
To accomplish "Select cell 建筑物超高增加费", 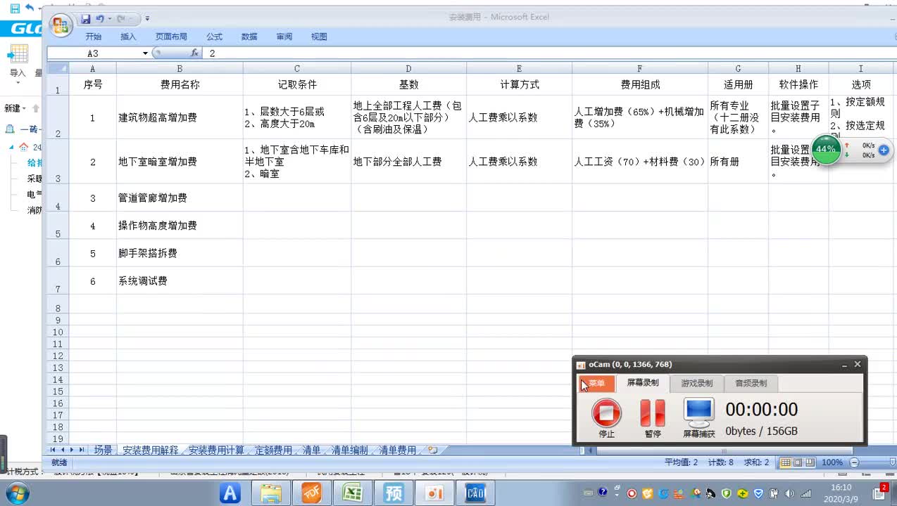I will pos(180,117).
